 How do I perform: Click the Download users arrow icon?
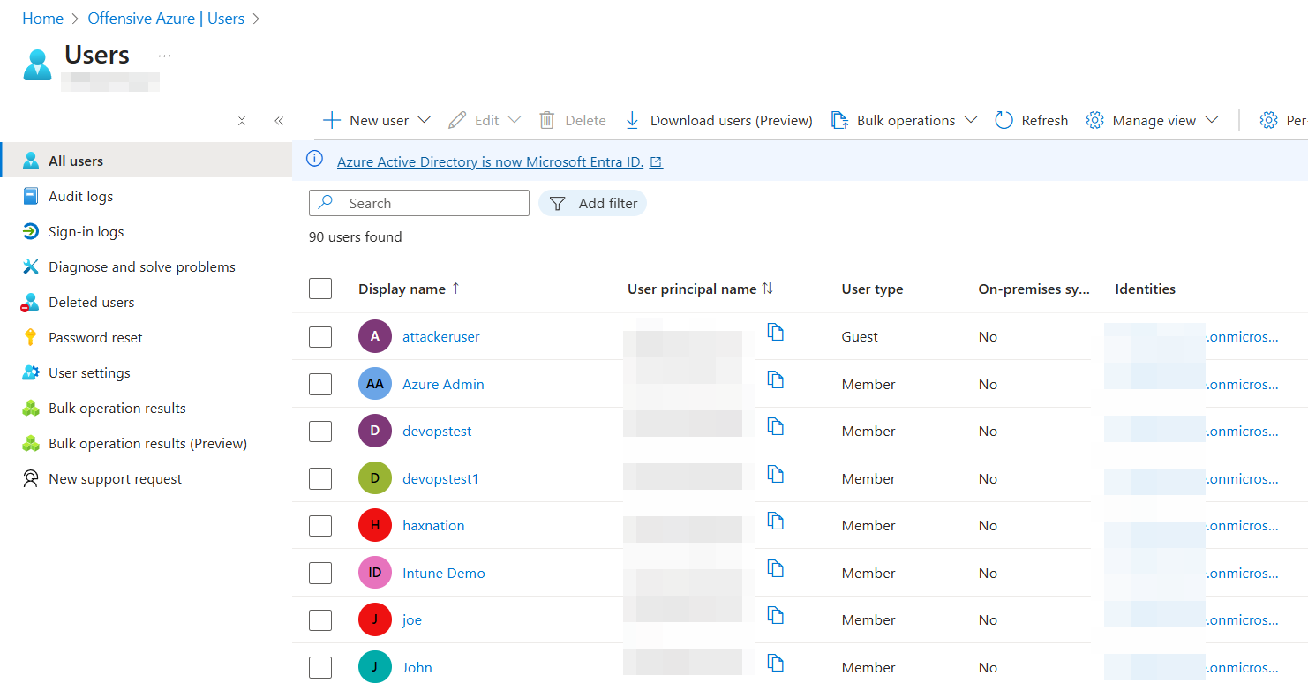(632, 120)
